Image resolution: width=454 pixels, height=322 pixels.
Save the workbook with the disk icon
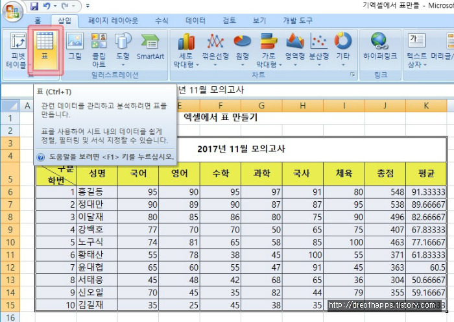(x=34, y=6)
